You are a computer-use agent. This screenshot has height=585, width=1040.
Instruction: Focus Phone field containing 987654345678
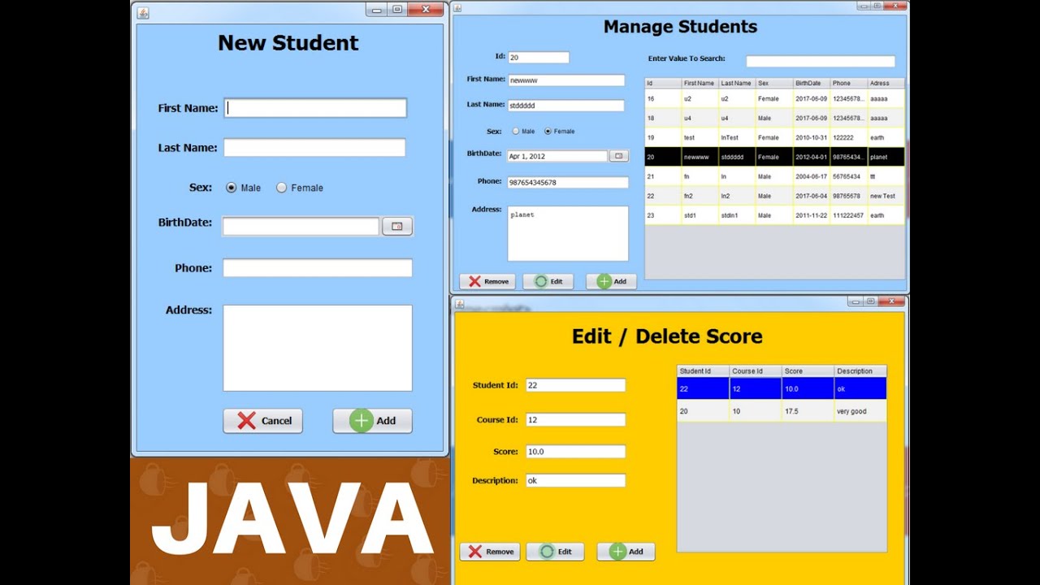(568, 183)
